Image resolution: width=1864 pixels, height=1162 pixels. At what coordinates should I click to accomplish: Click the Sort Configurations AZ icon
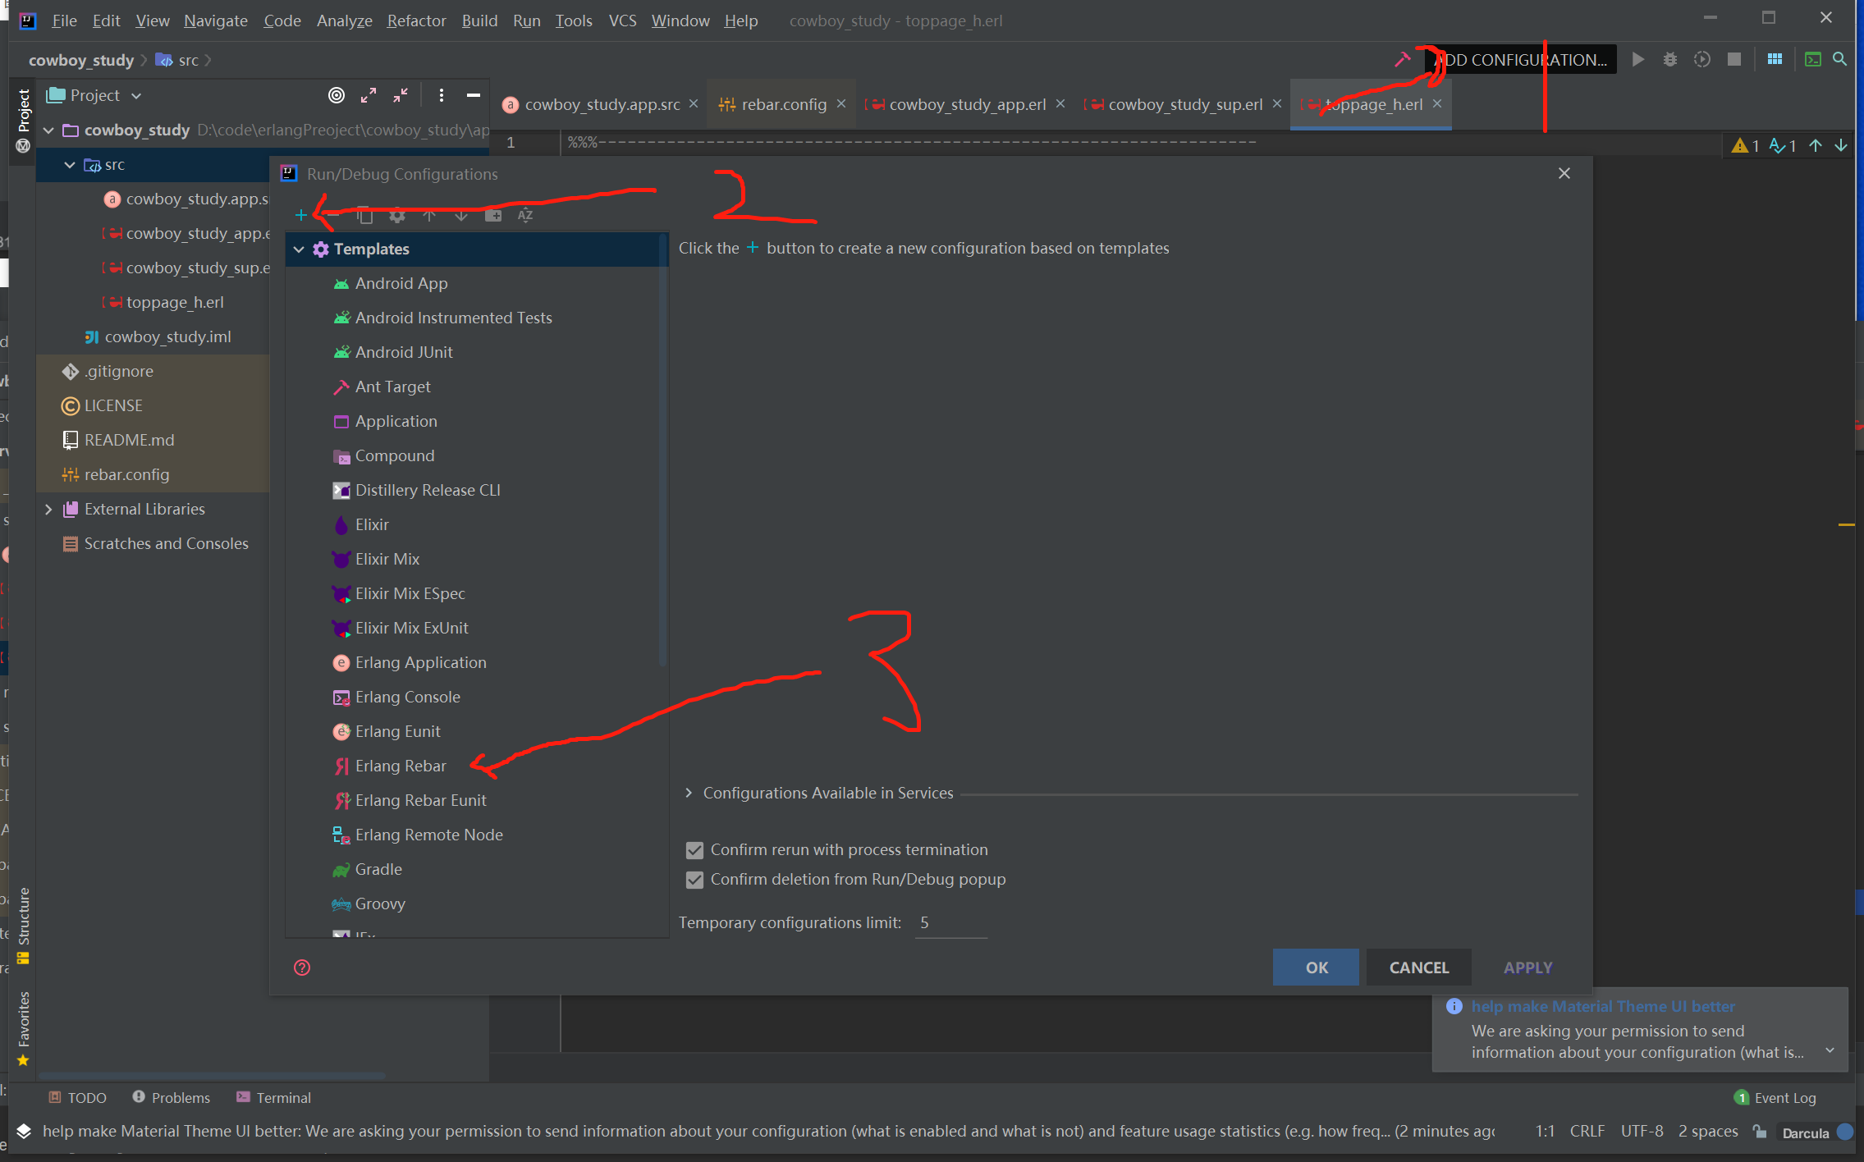pyautogui.click(x=525, y=215)
